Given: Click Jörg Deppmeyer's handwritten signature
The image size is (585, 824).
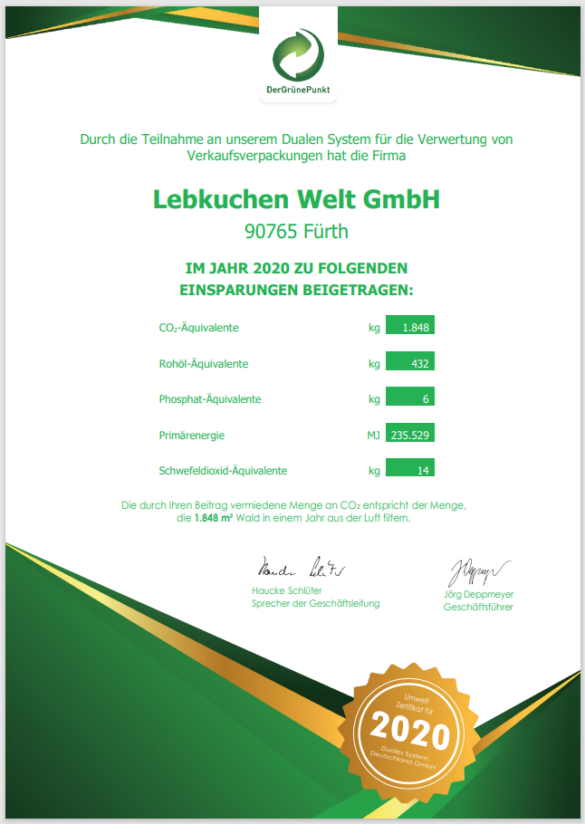Looking at the screenshot, I should (x=479, y=573).
